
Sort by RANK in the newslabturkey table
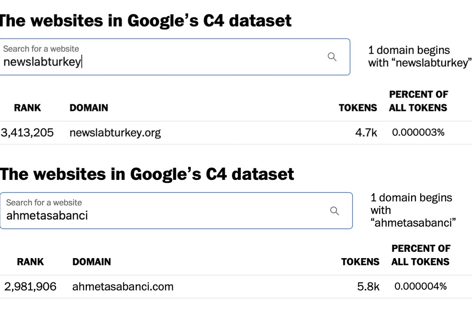click(x=27, y=108)
